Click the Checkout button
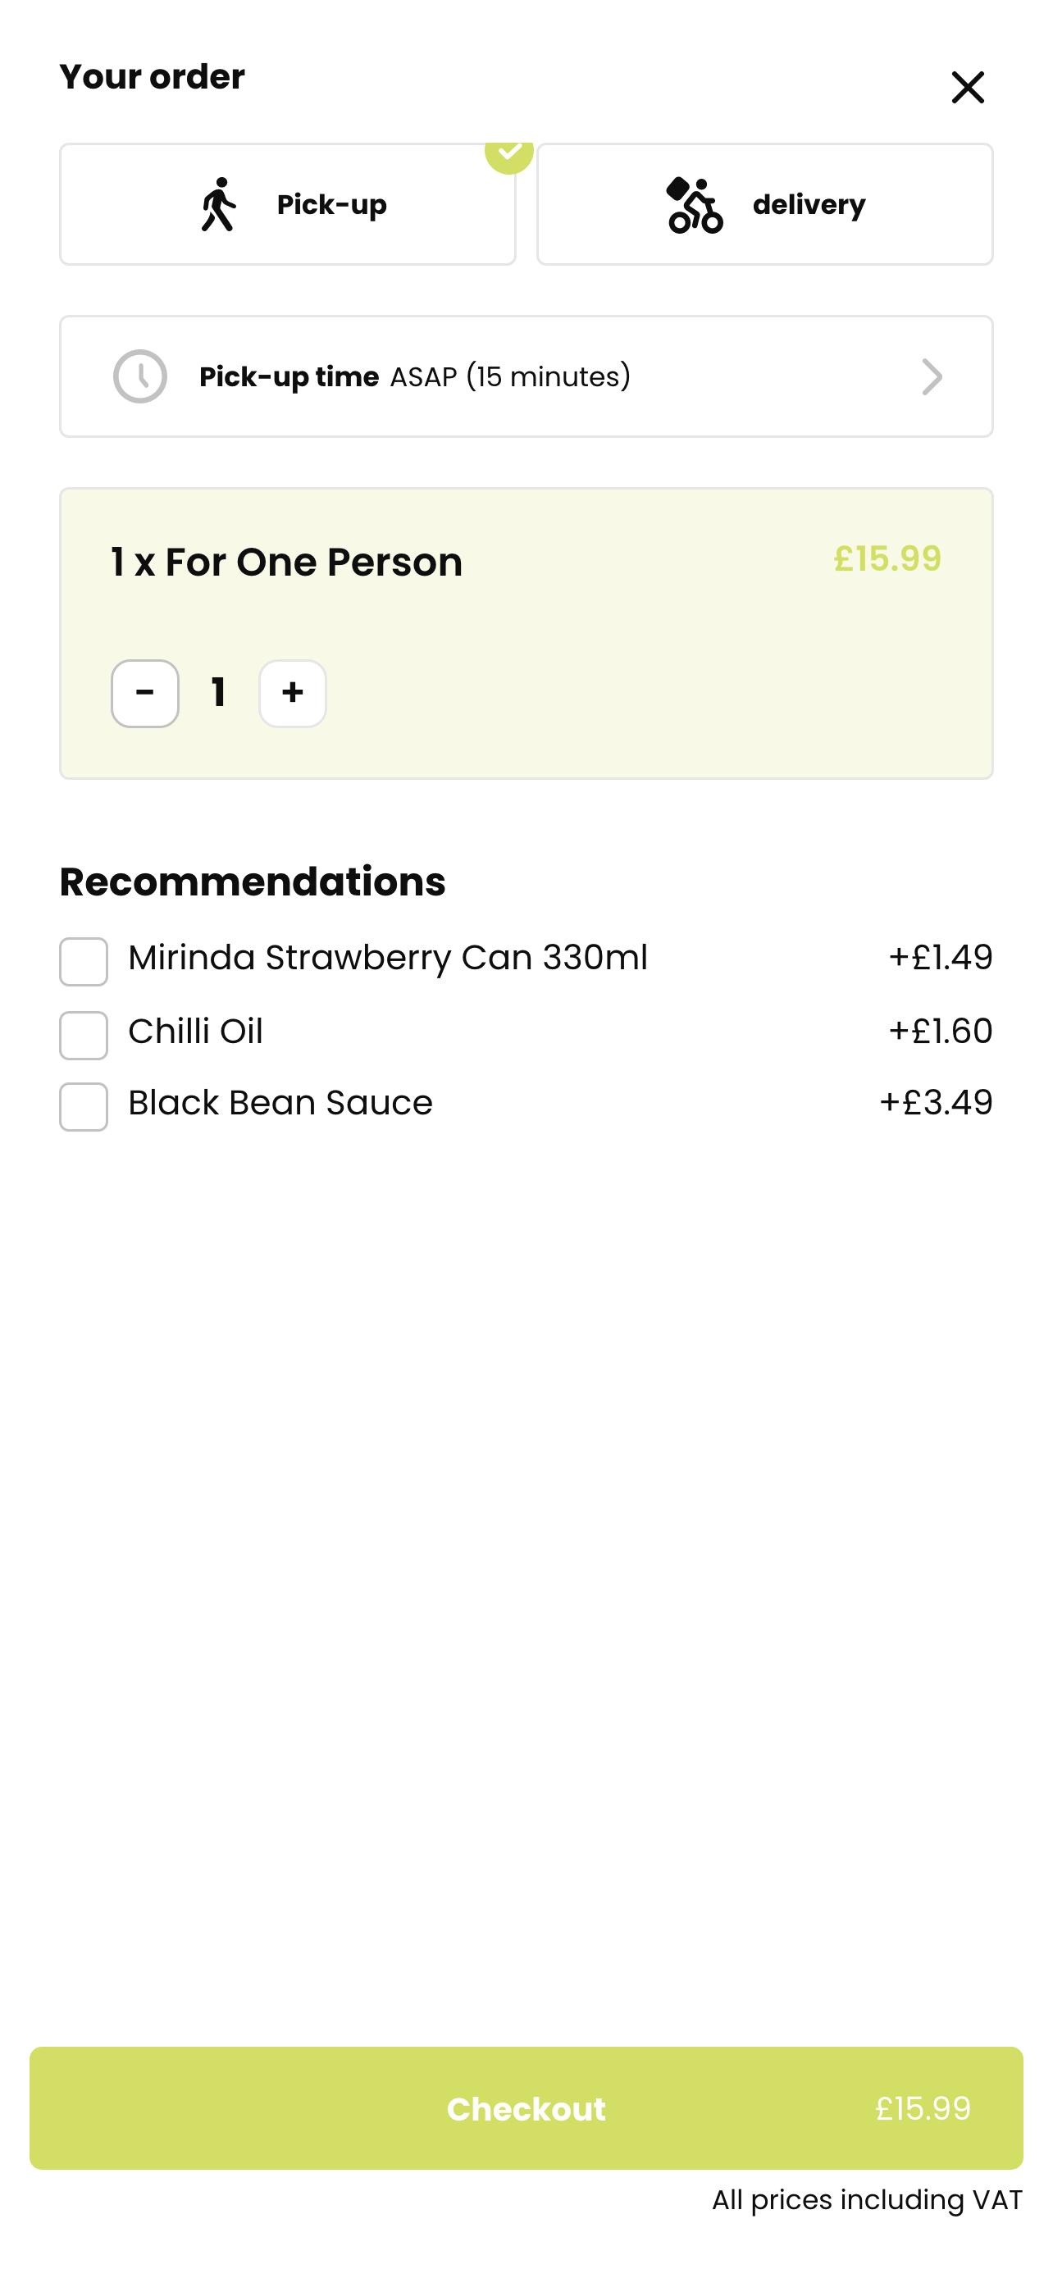The image size is (1053, 2278). 526,2107
